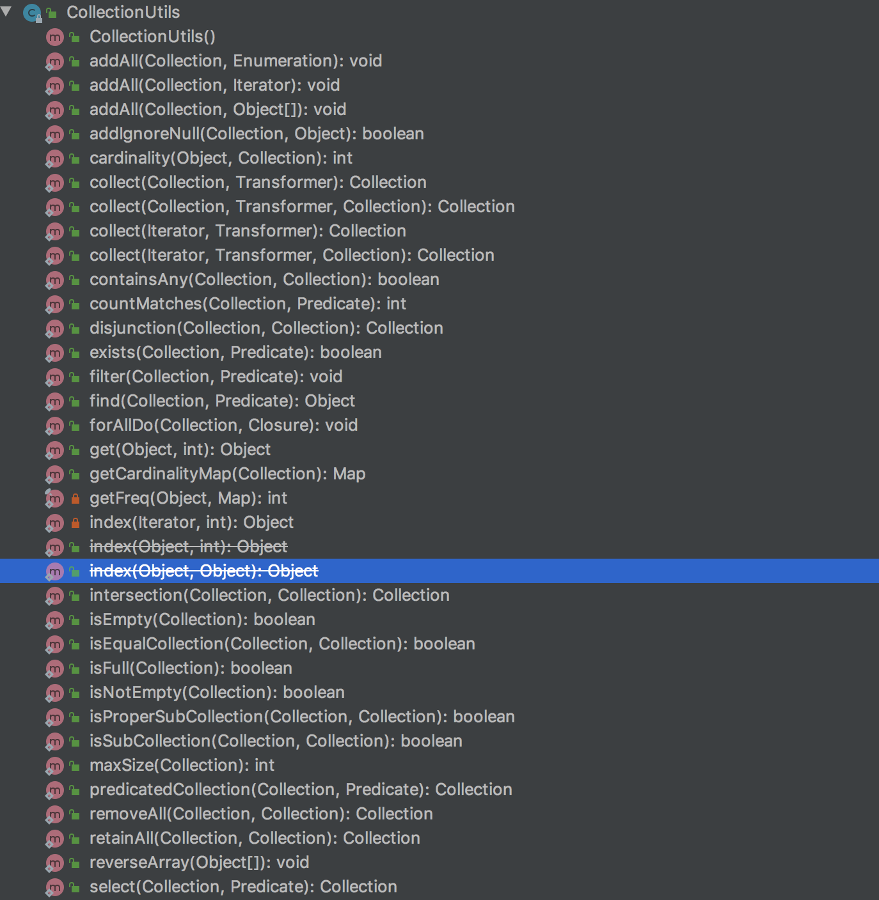Click the public visibility icon beside isEmpty

point(75,620)
